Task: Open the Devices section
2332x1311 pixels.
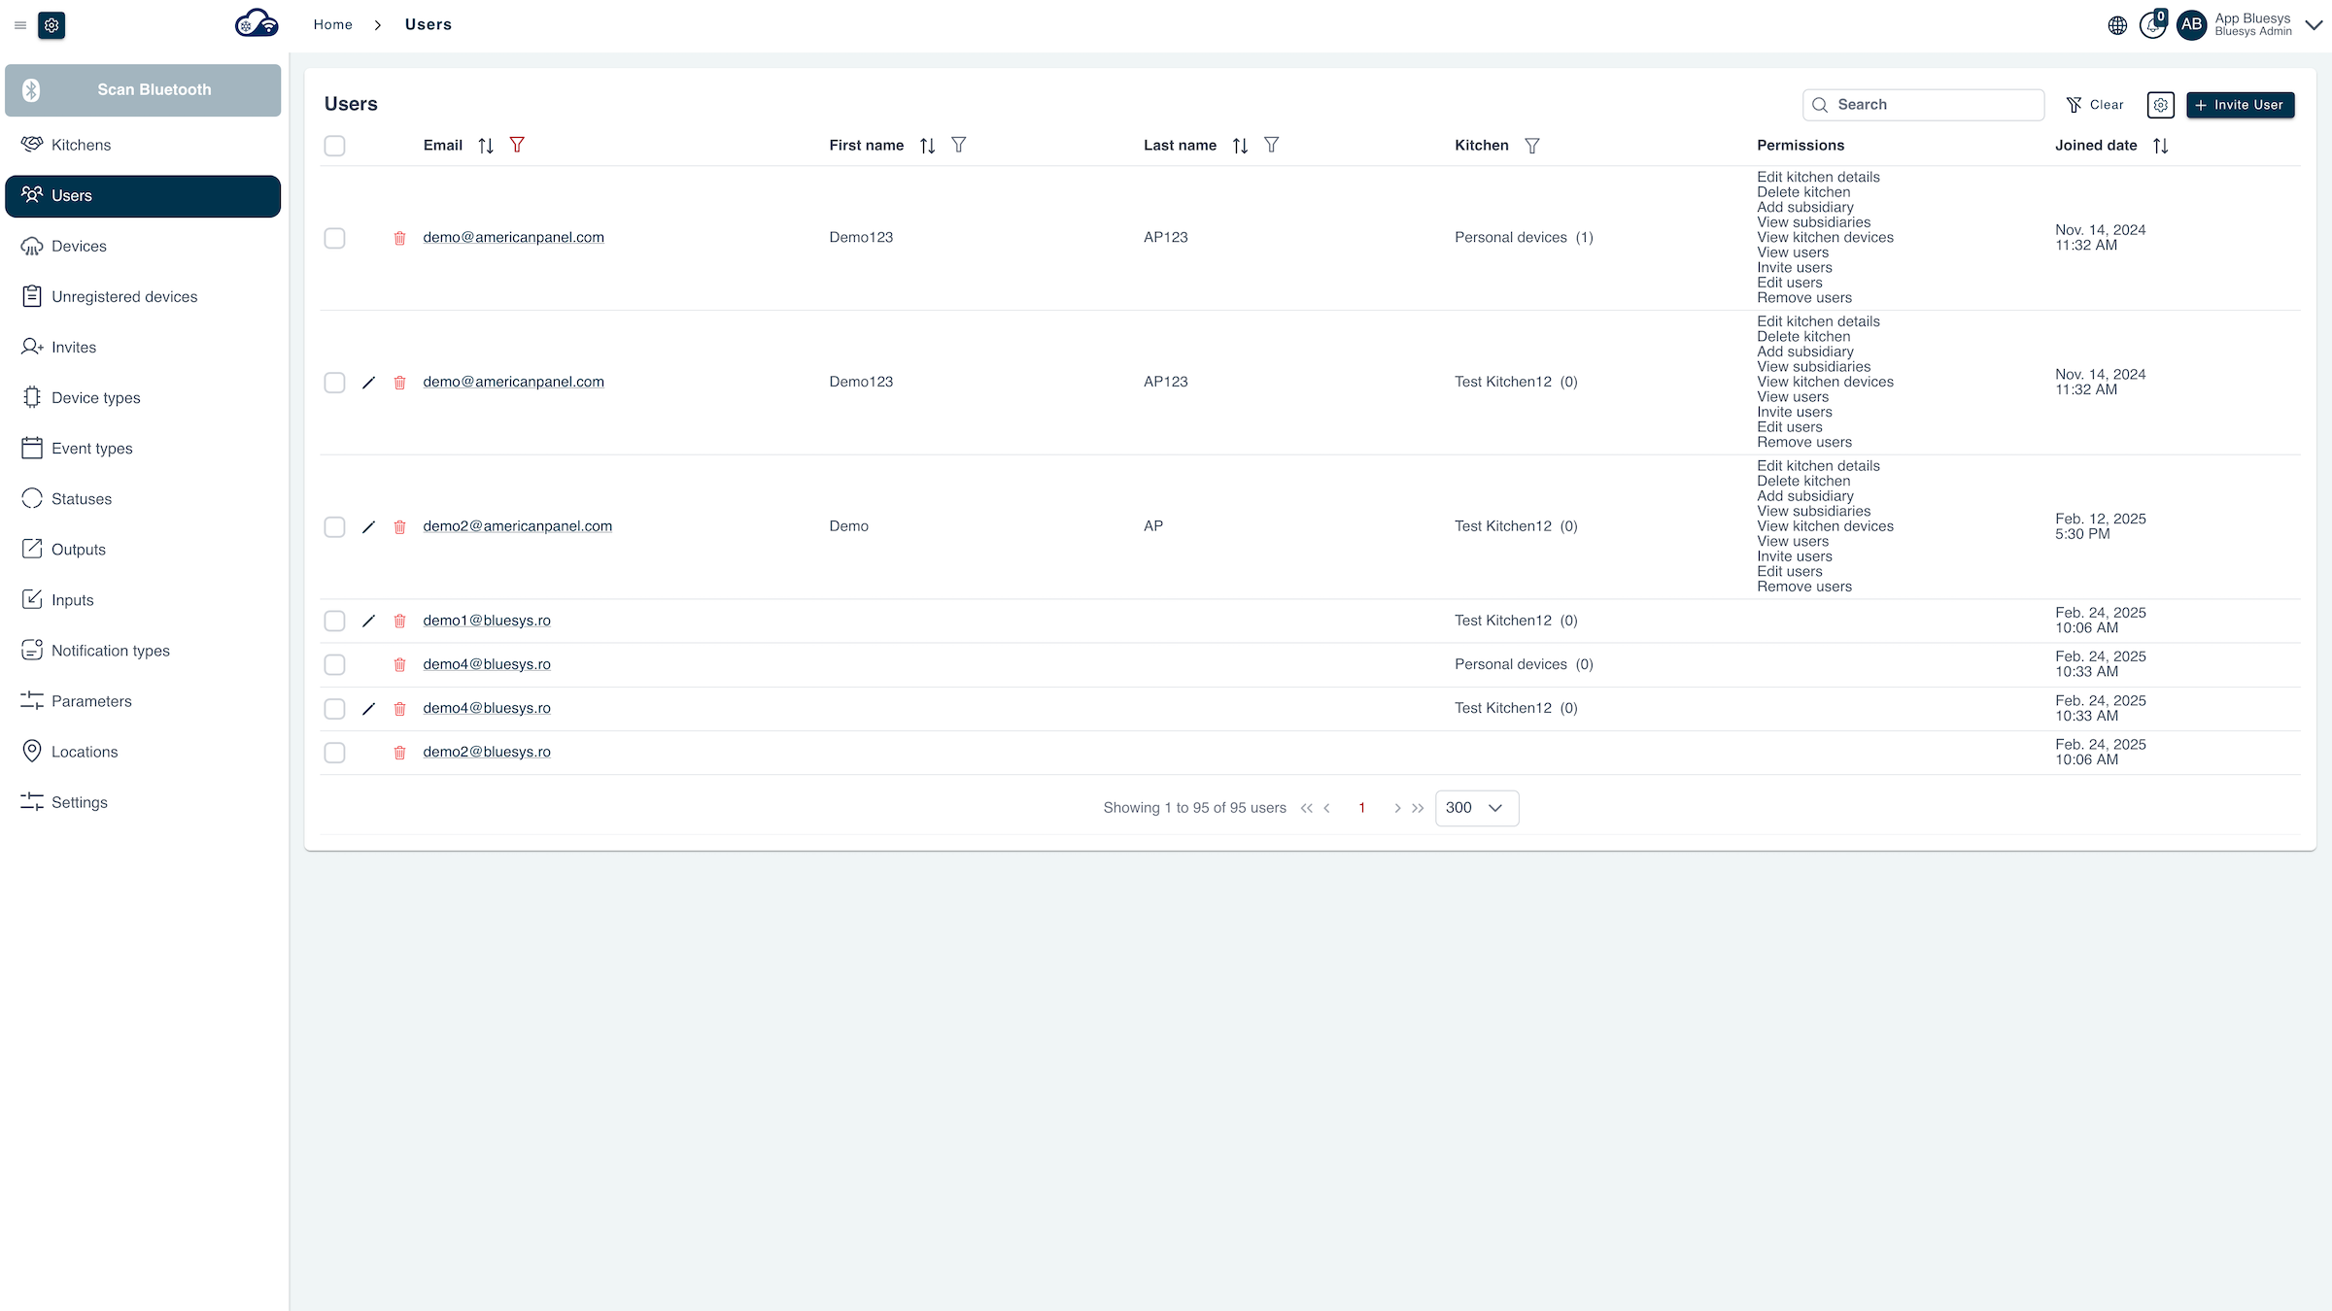Action: pos(79,246)
